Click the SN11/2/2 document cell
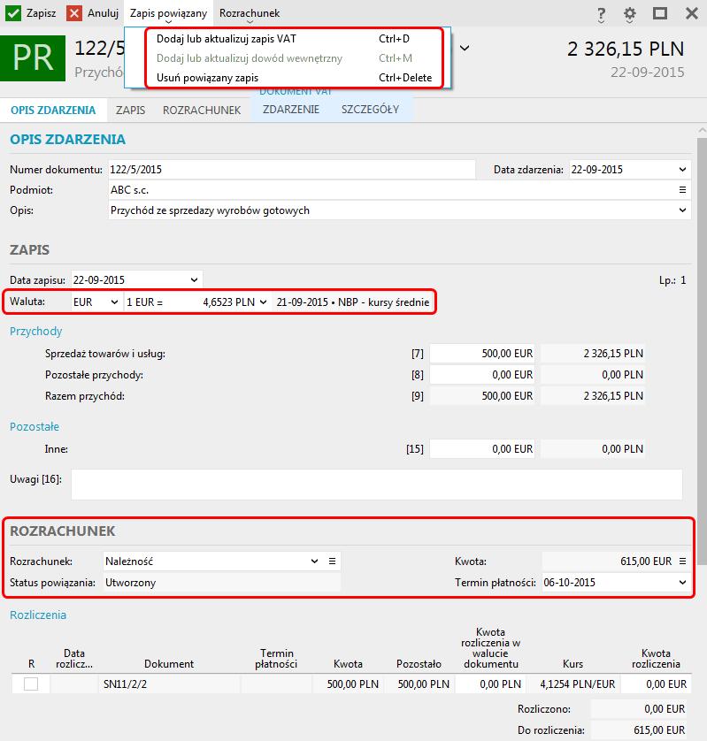Image resolution: width=707 pixels, height=741 pixels. pyautogui.click(x=169, y=684)
